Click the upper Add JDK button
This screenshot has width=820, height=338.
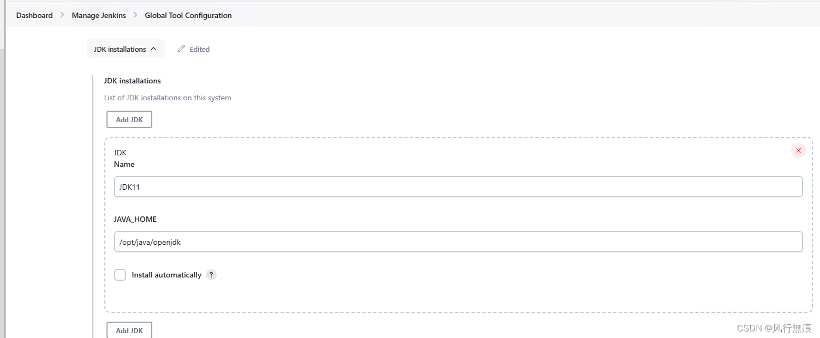click(129, 119)
